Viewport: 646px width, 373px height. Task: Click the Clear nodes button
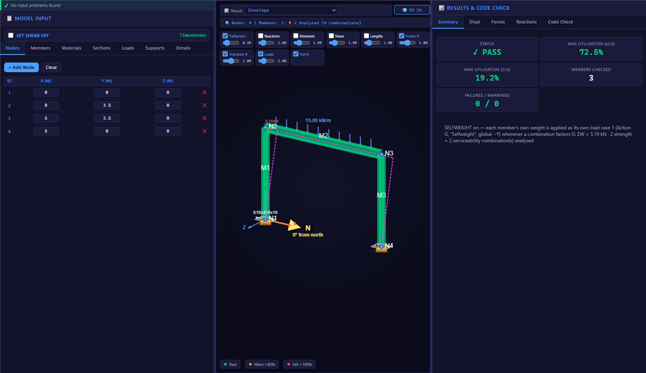point(51,67)
